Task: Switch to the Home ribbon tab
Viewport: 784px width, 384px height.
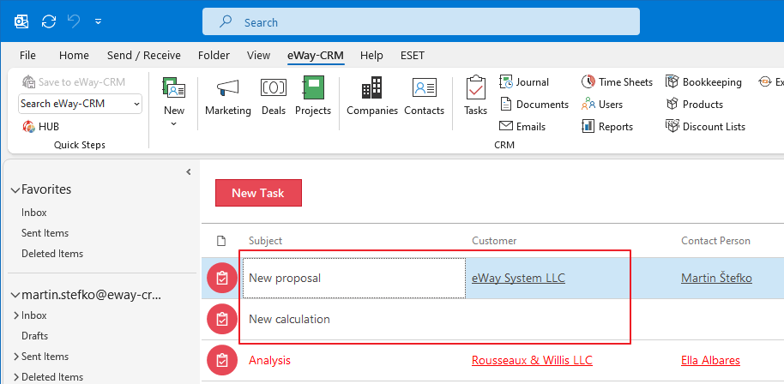Action: coord(74,56)
